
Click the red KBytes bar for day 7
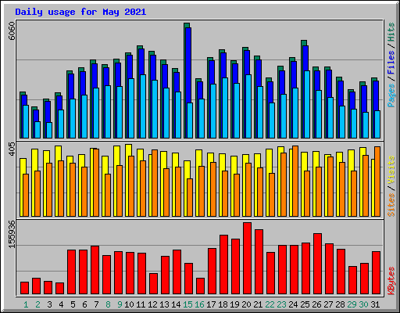[x=95, y=270]
